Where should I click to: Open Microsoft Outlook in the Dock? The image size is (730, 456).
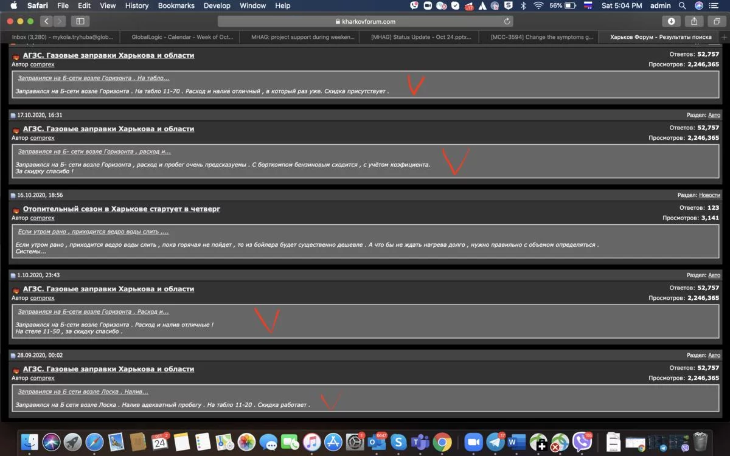point(377,442)
